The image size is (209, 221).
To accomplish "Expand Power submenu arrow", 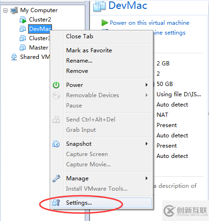I will coord(147,85).
